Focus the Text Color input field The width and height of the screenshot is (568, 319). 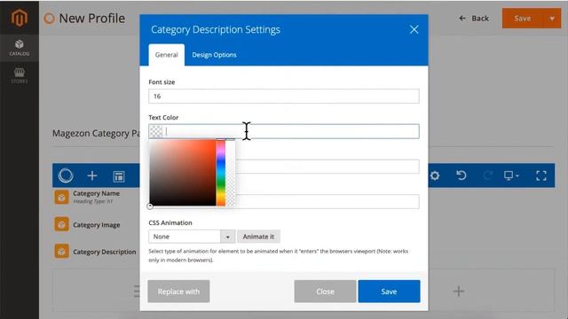tap(284, 131)
